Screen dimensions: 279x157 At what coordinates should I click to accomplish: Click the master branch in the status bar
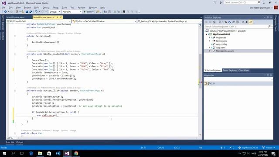click(269, 148)
